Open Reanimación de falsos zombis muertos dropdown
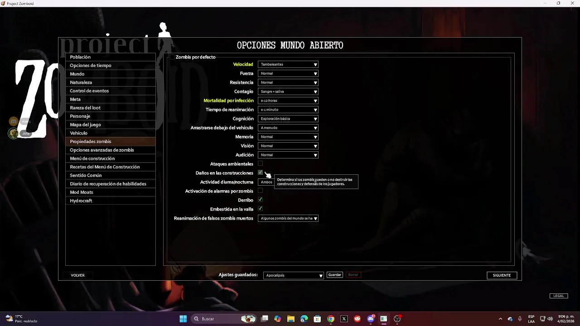580x326 pixels. [x=288, y=218]
